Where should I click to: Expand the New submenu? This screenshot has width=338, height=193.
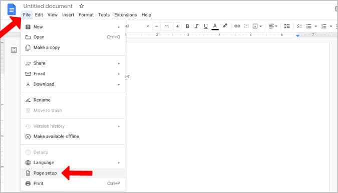click(x=73, y=27)
